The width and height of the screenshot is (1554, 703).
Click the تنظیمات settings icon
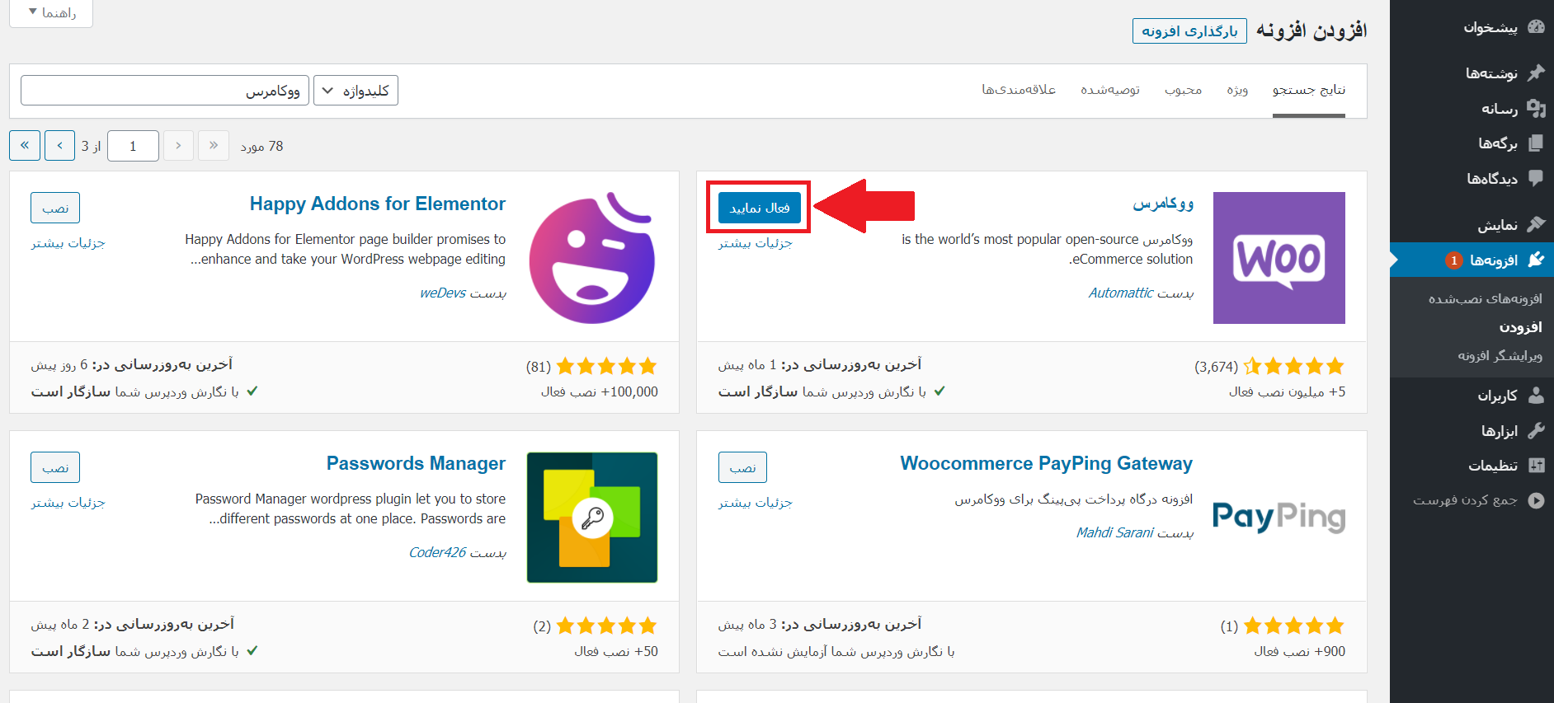tap(1536, 465)
